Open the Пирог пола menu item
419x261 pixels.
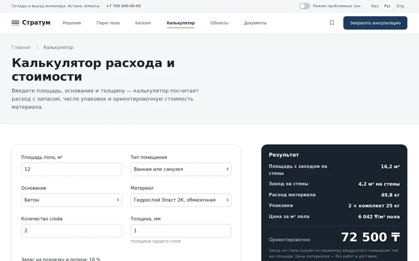(108, 23)
